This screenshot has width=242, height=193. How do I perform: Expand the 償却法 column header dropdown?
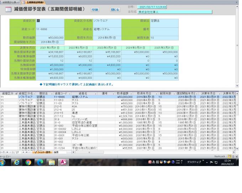click(x=51, y=93)
